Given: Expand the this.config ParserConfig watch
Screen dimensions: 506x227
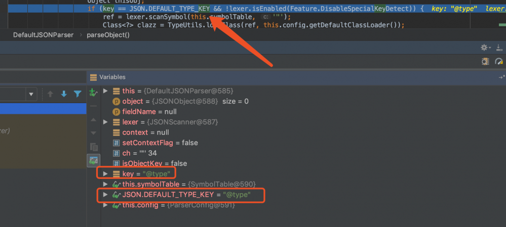Looking at the screenshot, I should pos(105,205).
